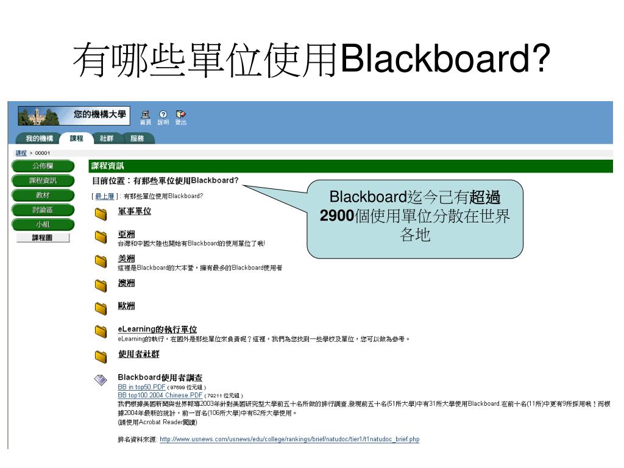This screenshot has height=468, width=624.
Task: Click the description text under 亞洲
Action: [191, 244]
